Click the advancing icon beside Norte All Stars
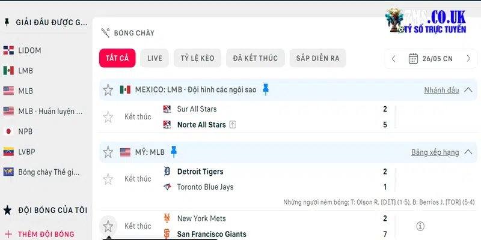The width and height of the screenshot is (481, 240). coord(233,125)
